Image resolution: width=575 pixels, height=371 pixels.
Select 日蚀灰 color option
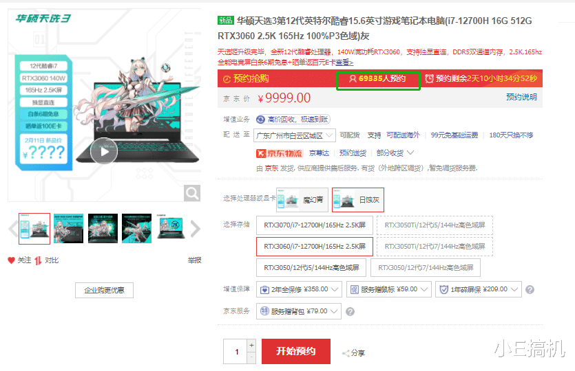358,200
